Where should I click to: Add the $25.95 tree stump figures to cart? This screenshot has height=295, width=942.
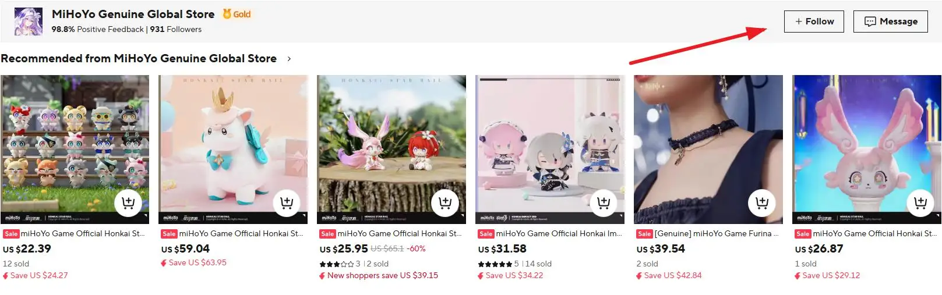click(445, 203)
